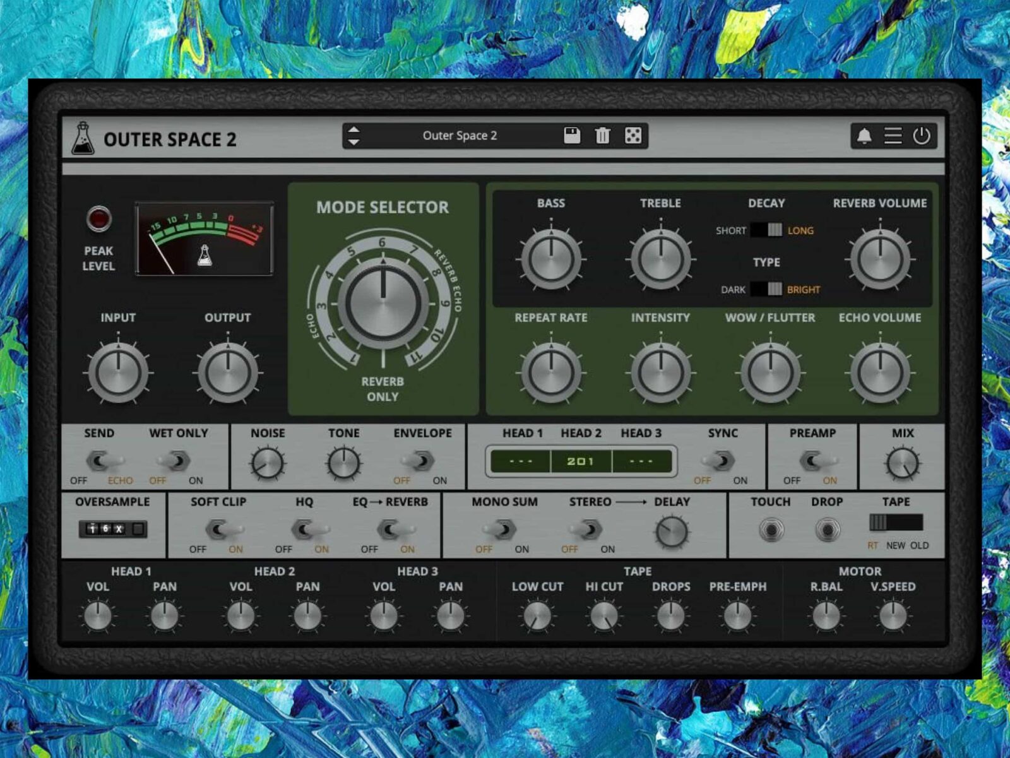Click the Oversample selector display

[x=112, y=529]
